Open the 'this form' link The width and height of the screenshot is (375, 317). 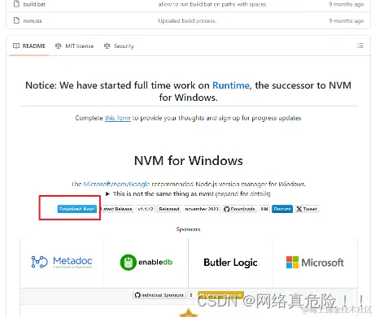pyautogui.click(x=118, y=118)
